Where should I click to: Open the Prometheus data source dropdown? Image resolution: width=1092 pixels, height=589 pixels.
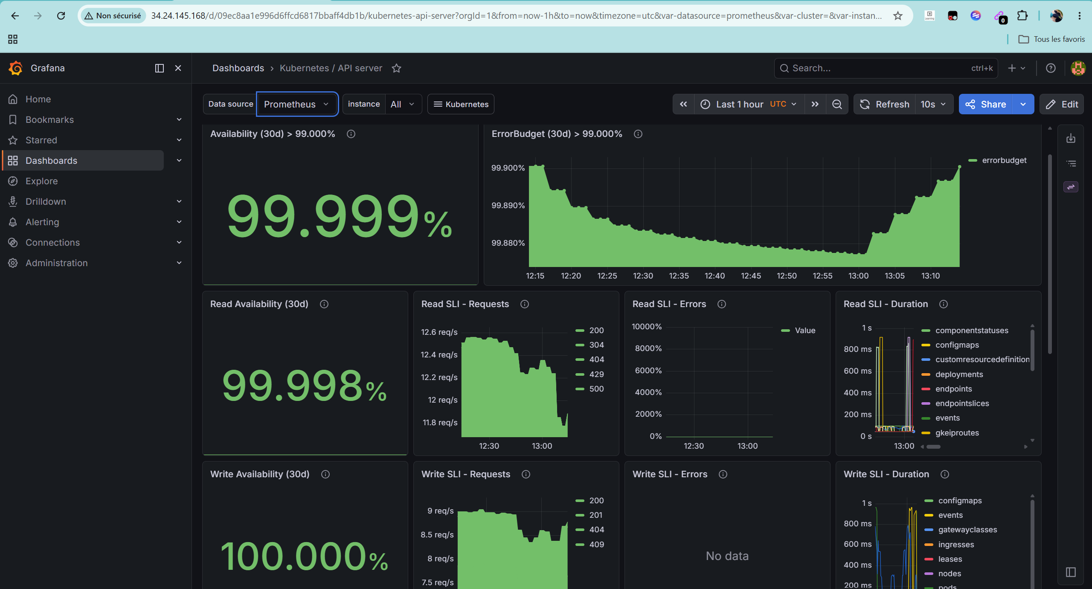pos(297,104)
